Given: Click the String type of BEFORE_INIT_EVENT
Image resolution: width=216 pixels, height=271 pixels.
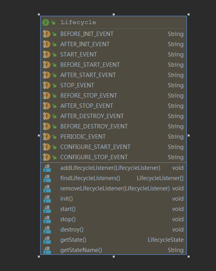Looking at the screenshot, I should (x=176, y=34).
